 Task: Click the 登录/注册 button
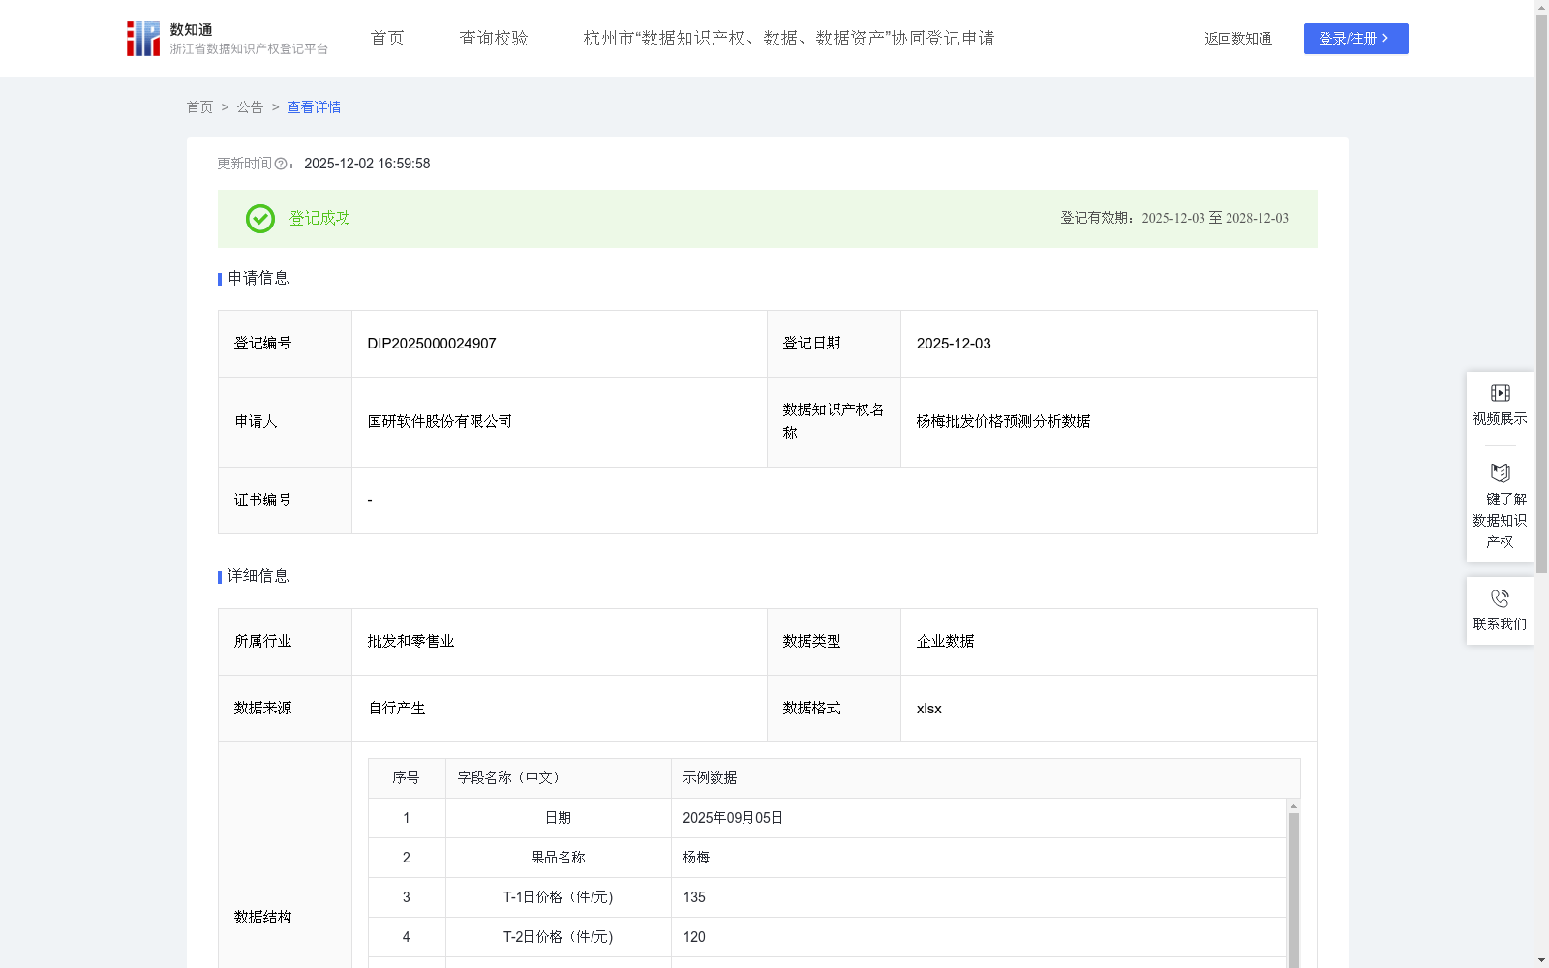pyautogui.click(x=1355, y=39)
